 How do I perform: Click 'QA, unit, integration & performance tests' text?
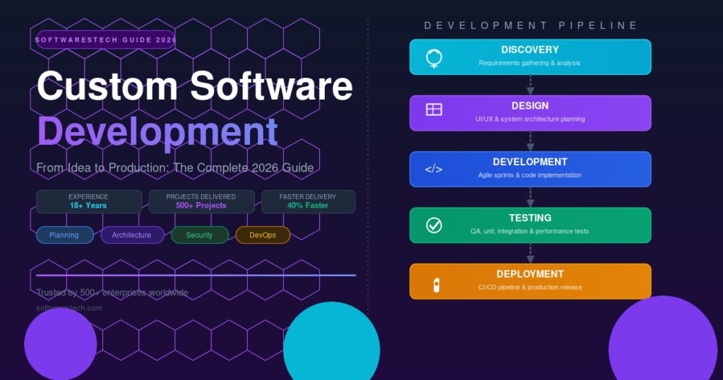point(530,231)
